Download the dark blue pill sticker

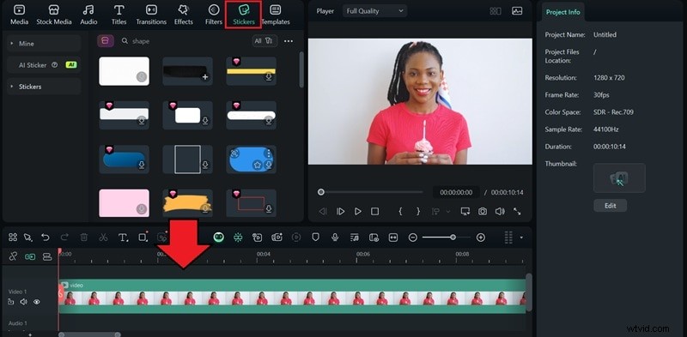[x=142, y=165]
